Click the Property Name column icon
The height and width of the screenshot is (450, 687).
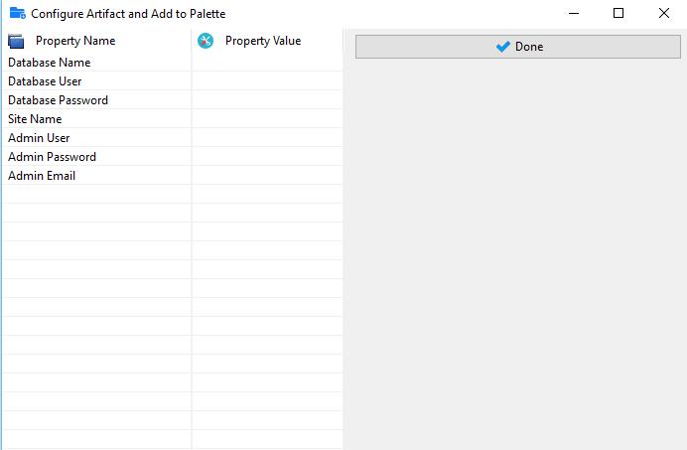(x=16, y=41)
